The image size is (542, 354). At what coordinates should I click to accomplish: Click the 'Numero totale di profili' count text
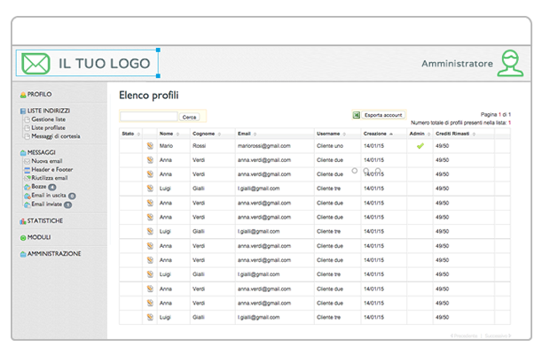[460, 123]
